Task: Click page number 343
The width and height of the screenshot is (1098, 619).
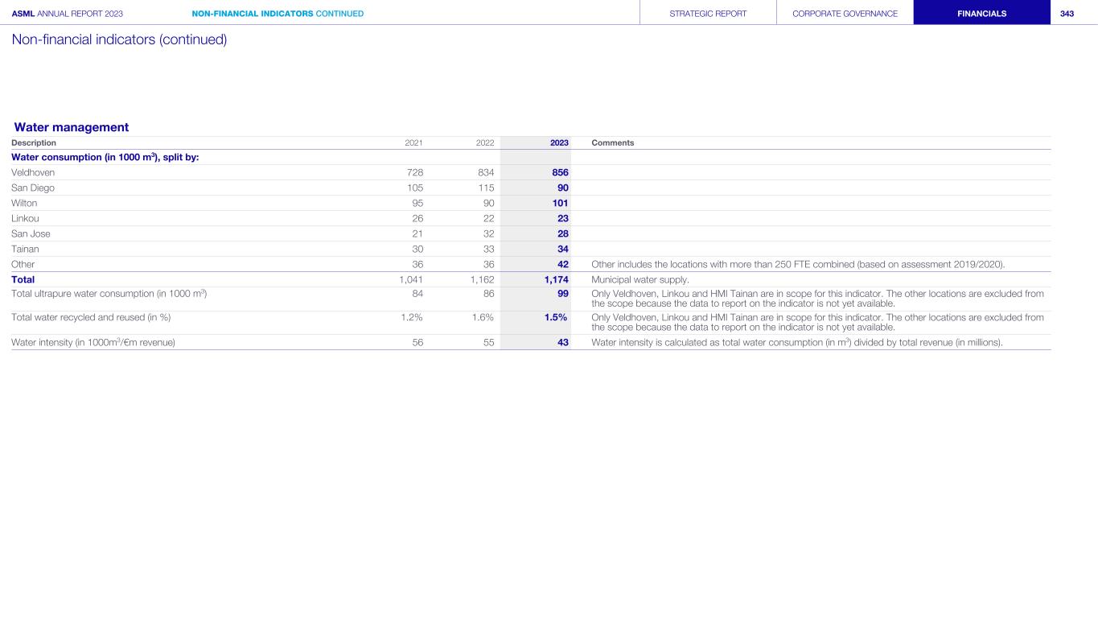Action: tap(1067, 14)
